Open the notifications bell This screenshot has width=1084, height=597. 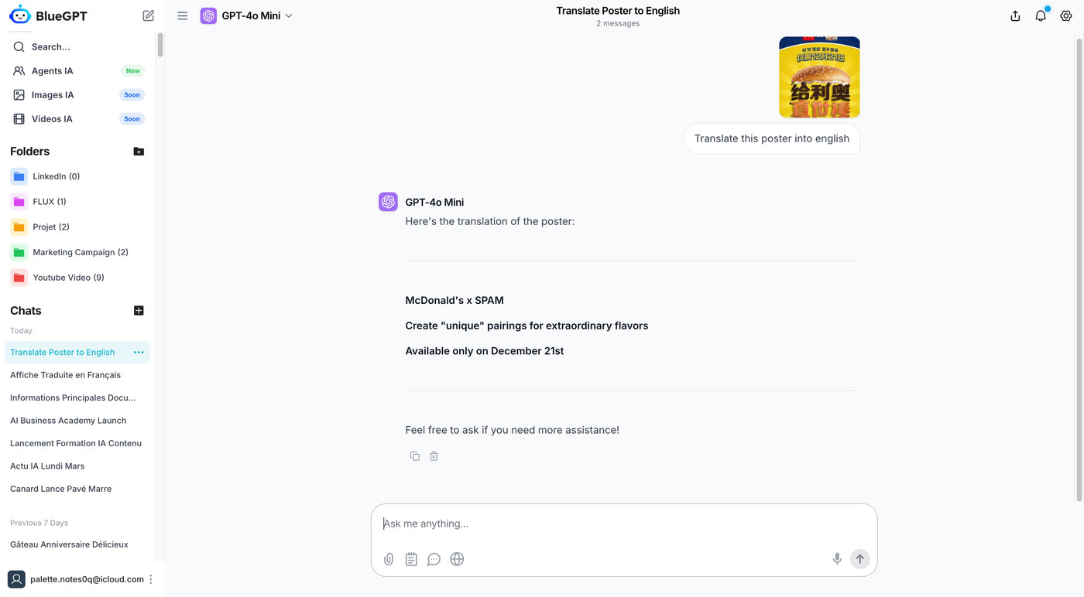tap(1041, 15)
